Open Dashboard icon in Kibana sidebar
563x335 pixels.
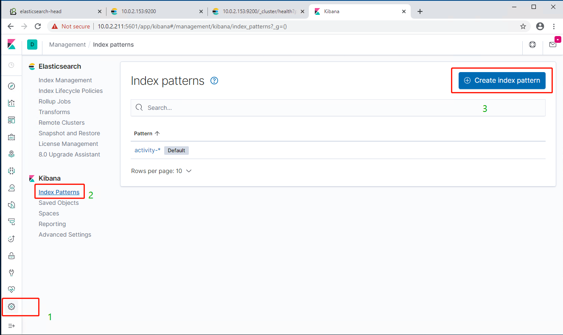(11, 120)
